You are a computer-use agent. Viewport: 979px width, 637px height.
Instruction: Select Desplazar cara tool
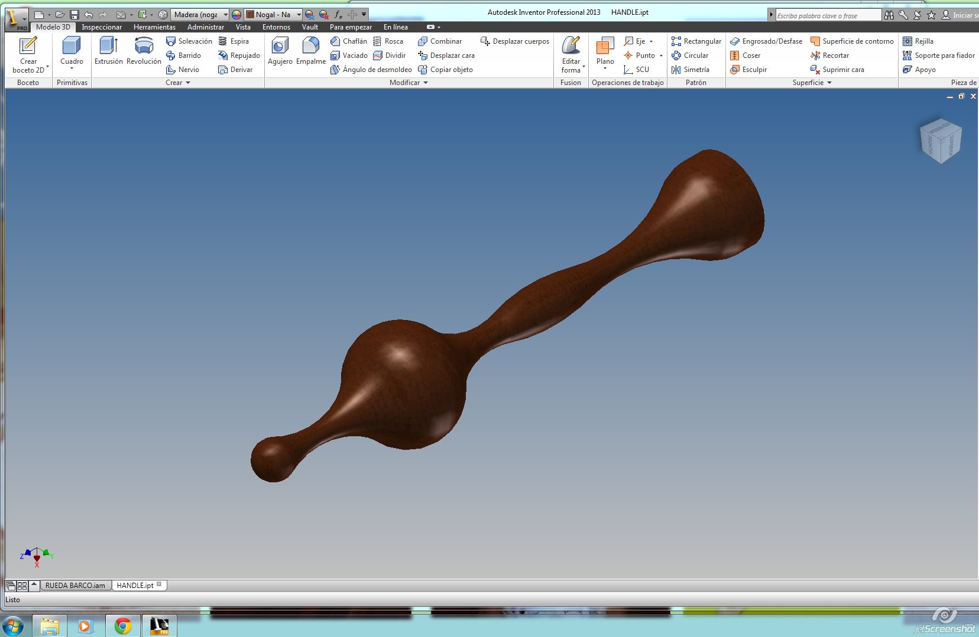446,55
